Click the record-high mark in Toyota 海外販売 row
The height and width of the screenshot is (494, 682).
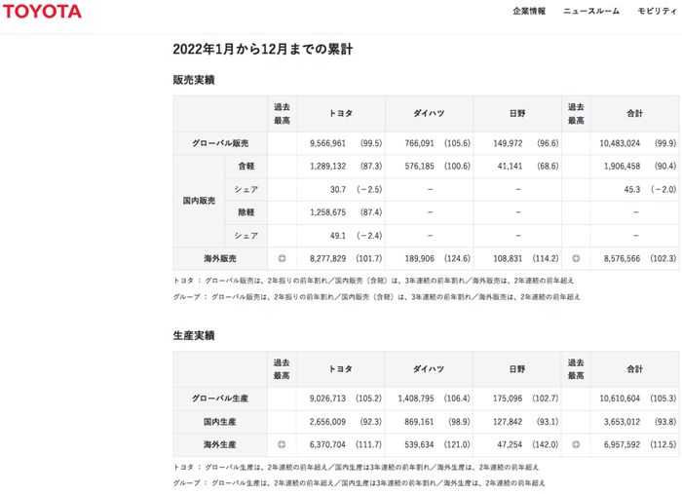click(x=282, y=258)
